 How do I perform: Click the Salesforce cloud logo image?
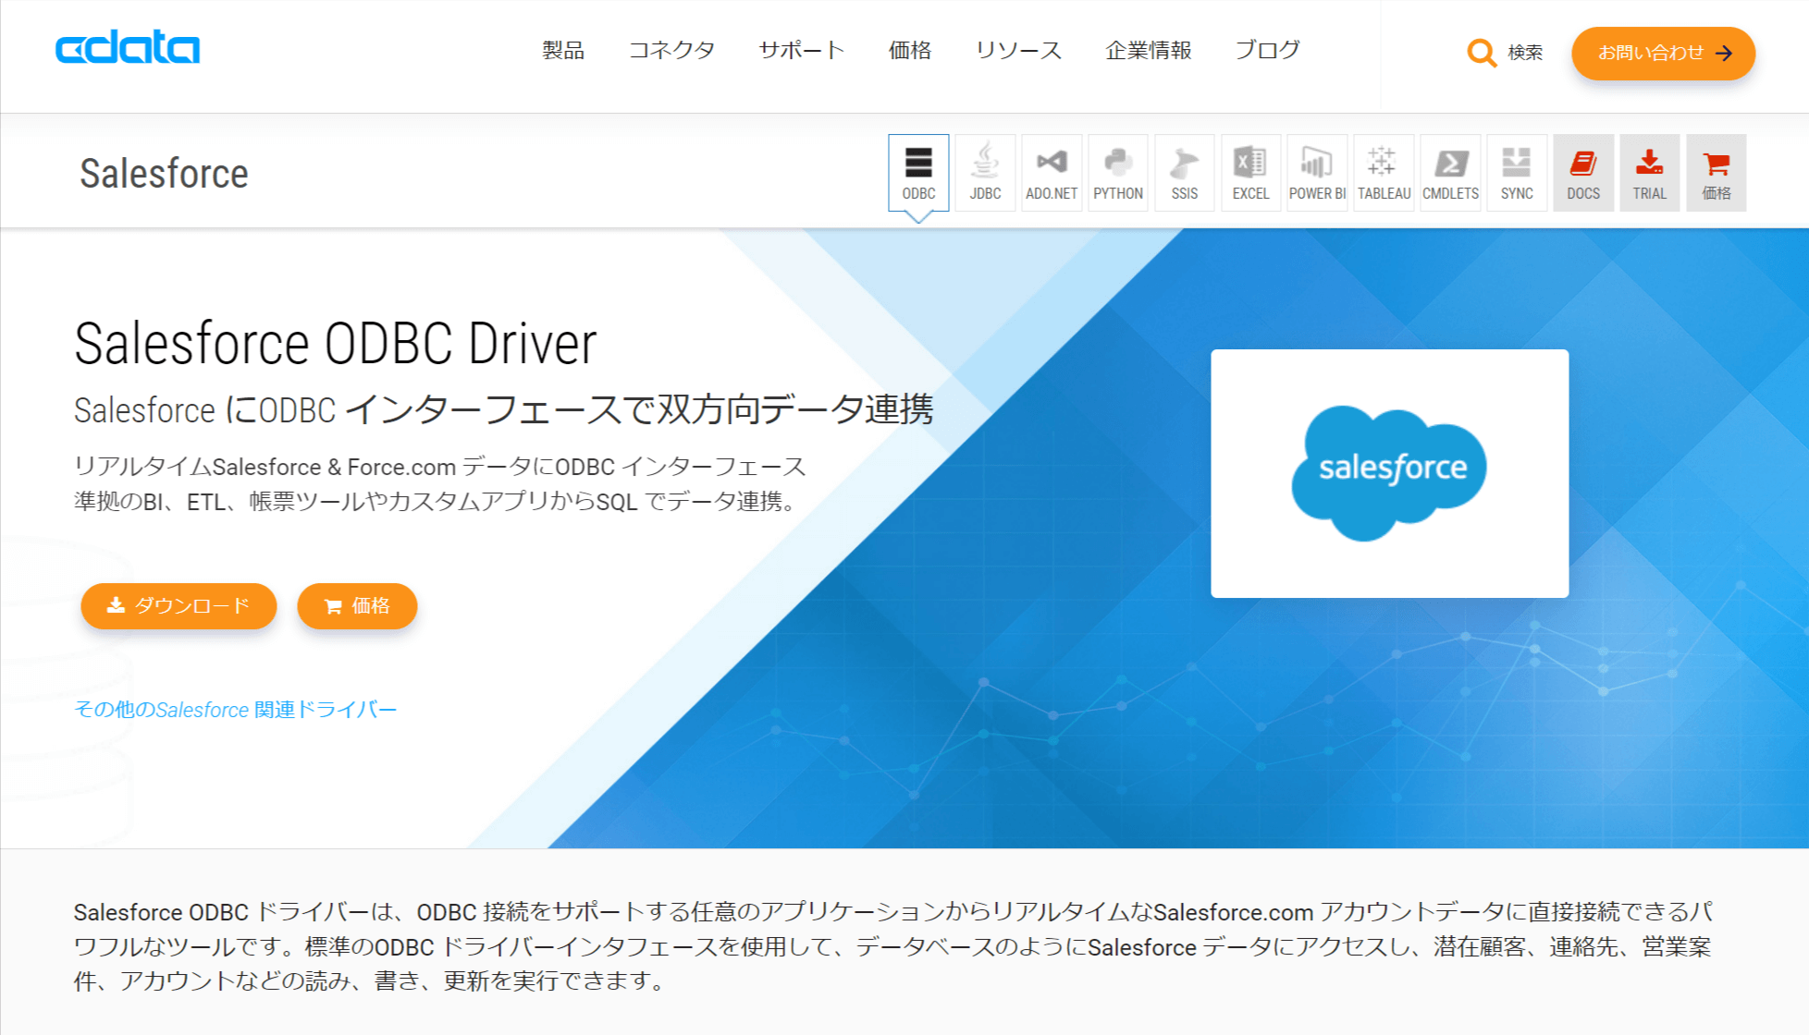(x=1389, y=472)
